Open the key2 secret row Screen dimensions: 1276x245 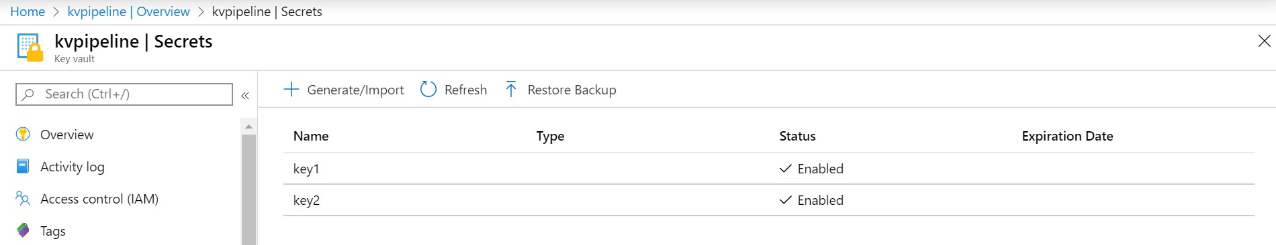tap(768, 200)
